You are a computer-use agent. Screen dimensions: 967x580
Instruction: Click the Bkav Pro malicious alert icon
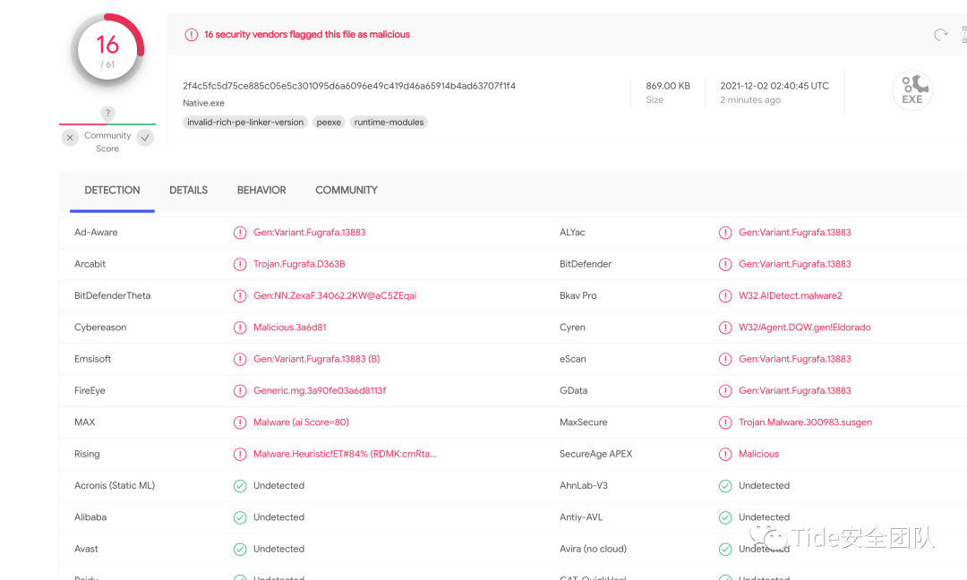(x=725, y=296)
